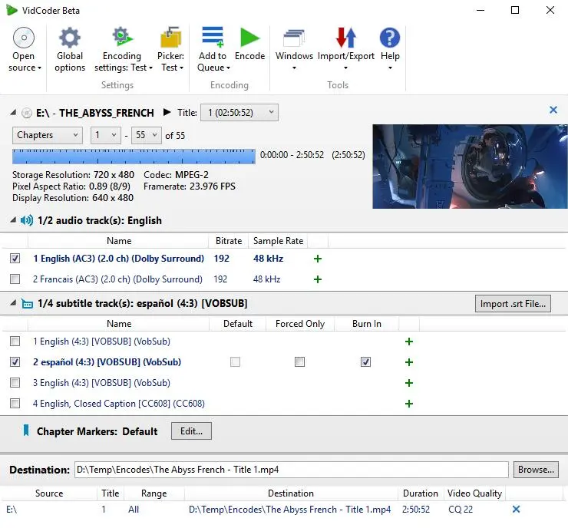Open the Chapters range type dropdown
This screenshot has width=568, height=528.
(48, 135)
